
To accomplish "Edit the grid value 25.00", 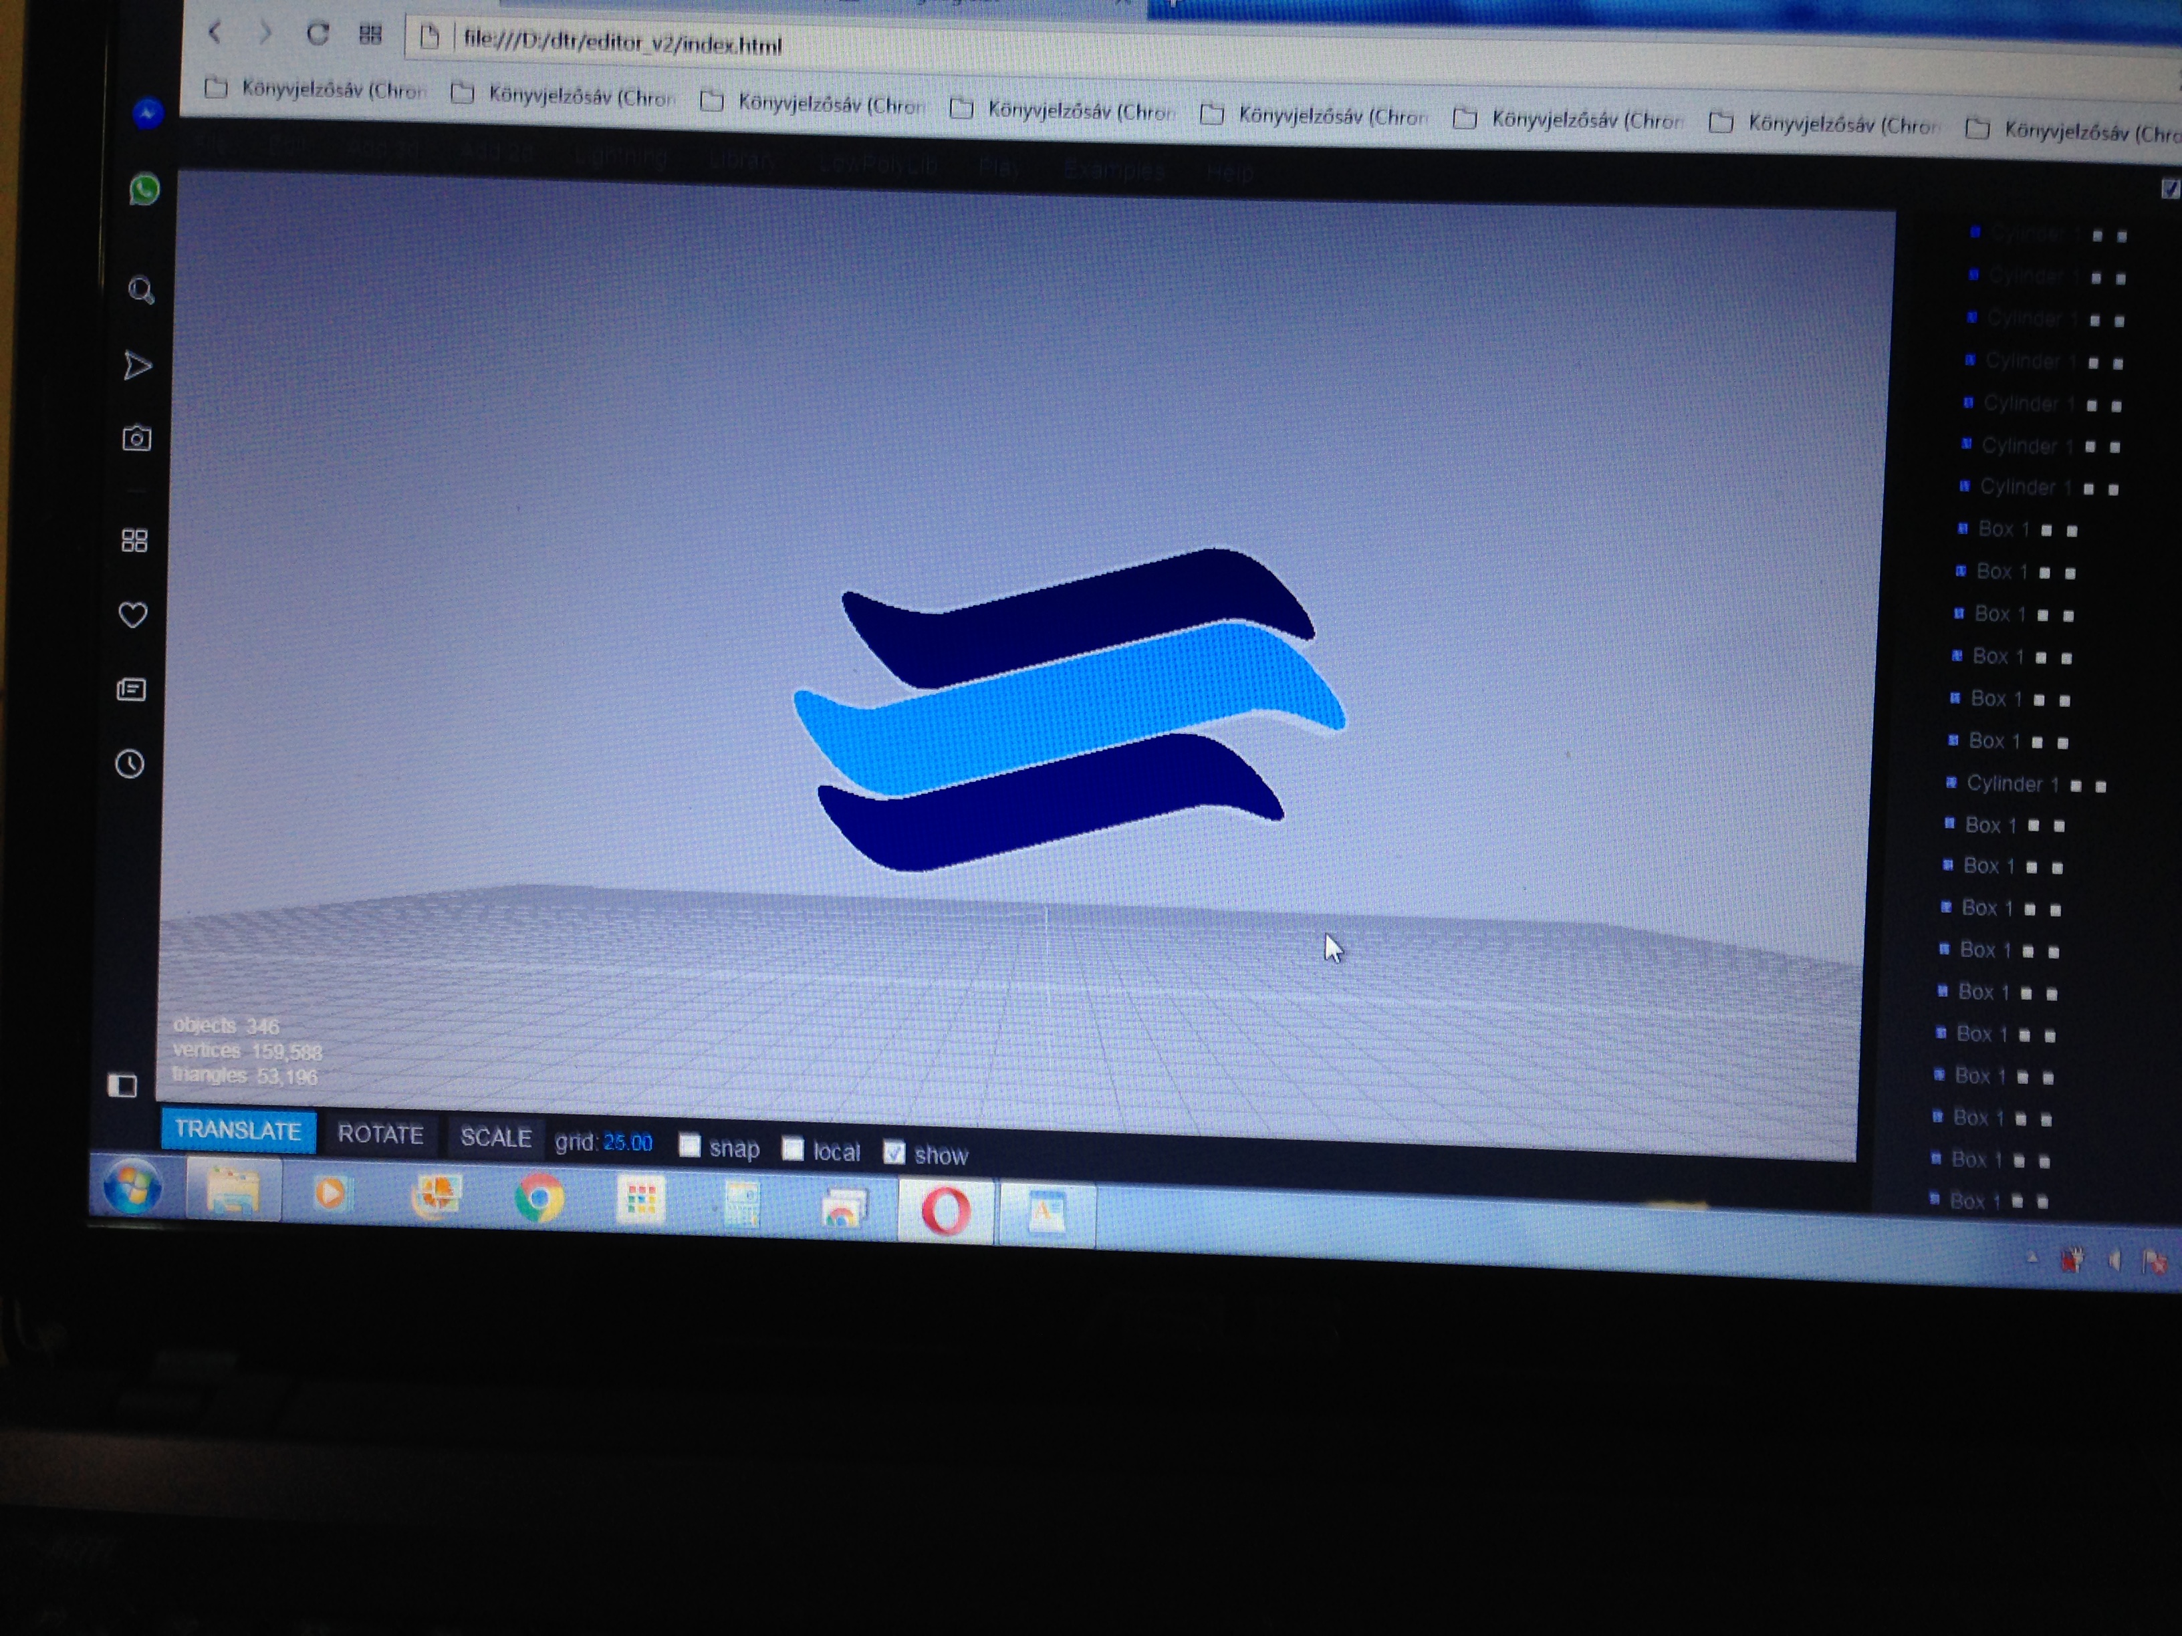I will 628,1143.
